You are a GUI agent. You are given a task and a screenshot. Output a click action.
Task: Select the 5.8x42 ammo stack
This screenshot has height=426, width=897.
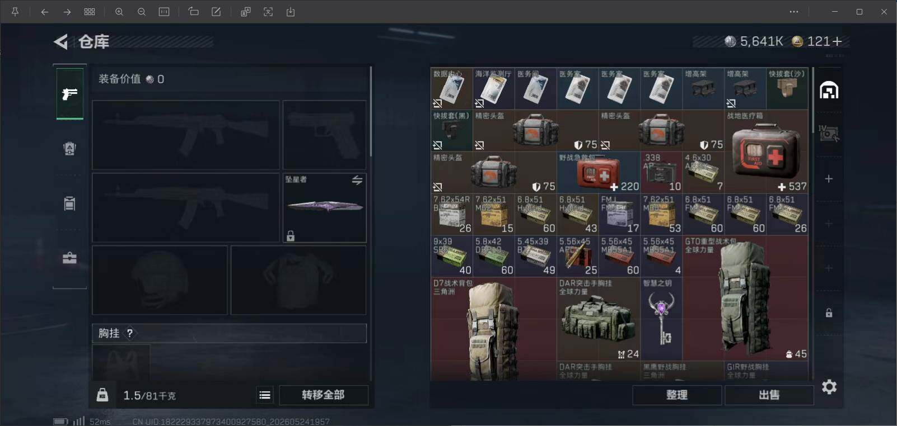tap(493, 256)
